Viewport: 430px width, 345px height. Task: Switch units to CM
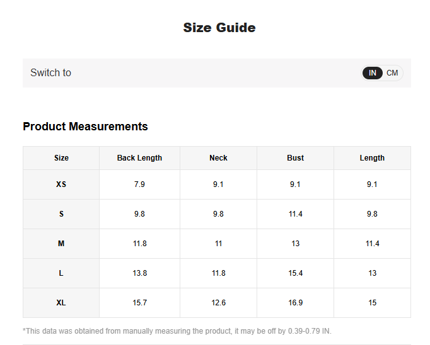(392, 73)
